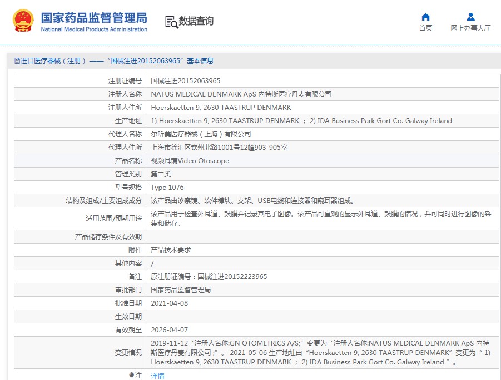Image resolution: width=501 pixels, height=380 pixels.
Task: Click the document icon before 进口医疗器械
Action: 17,61
